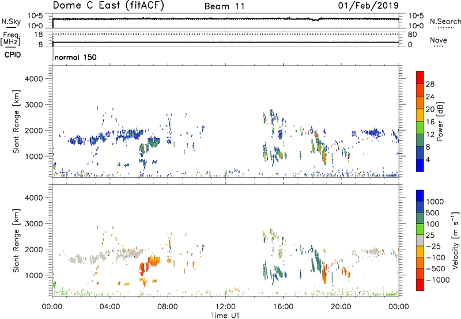Click the 'Beam 11' label
The image size is (461, 319).
(x=225, y=6)
